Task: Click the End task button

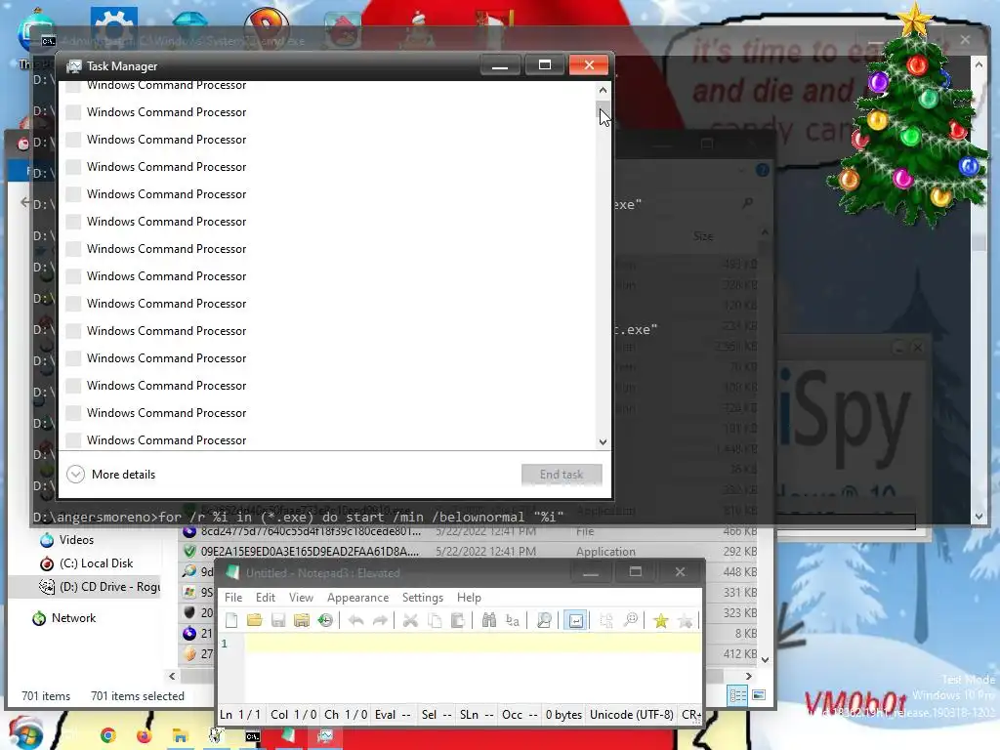Action: tap(562, 475)
